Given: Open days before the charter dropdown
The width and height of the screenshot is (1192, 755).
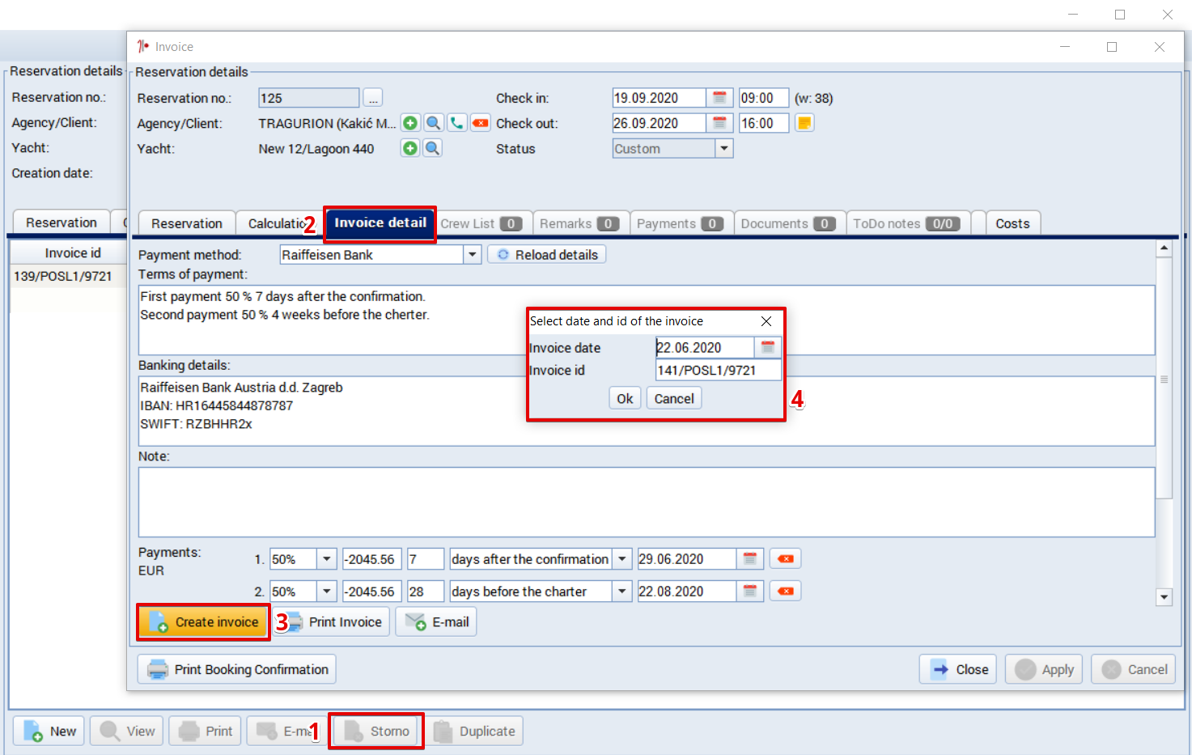Looking at the screenshot, I should coord(621,592).
